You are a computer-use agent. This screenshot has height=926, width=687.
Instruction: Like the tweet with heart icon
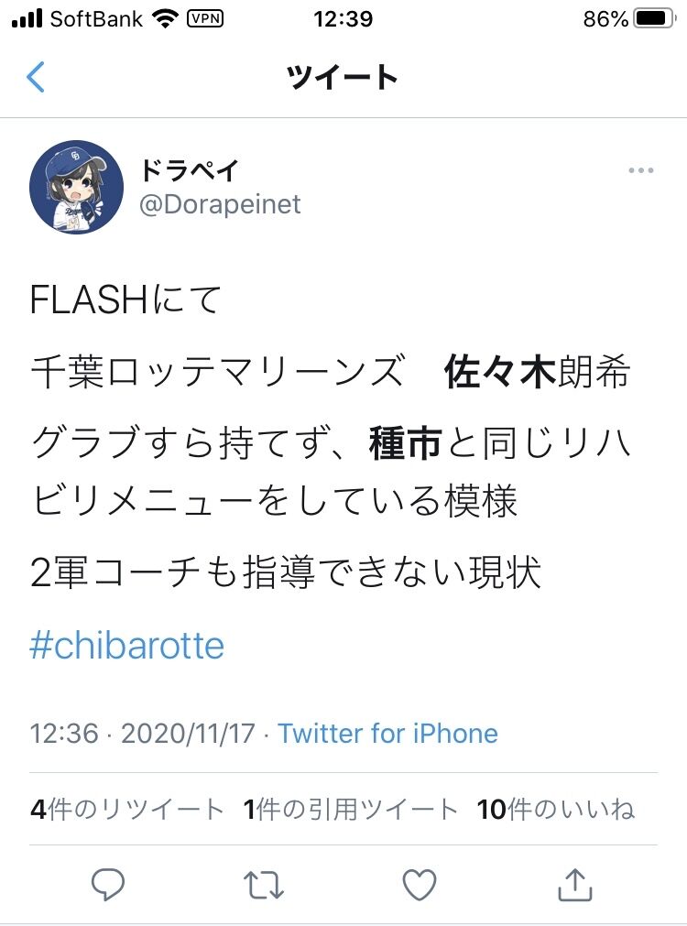tap(420, 885)
